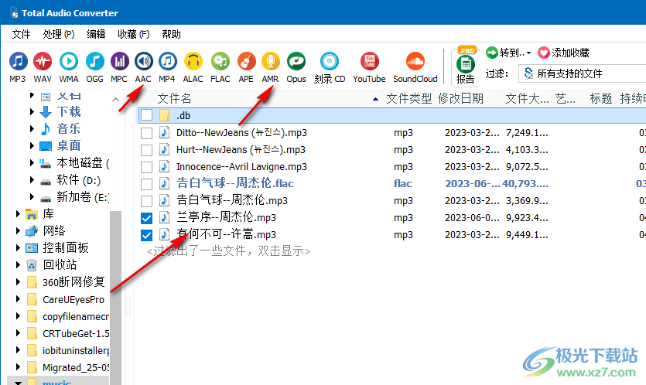
Task: Expand the 下载 tree node
Action: pyautogui.click(x=32, y=111)
